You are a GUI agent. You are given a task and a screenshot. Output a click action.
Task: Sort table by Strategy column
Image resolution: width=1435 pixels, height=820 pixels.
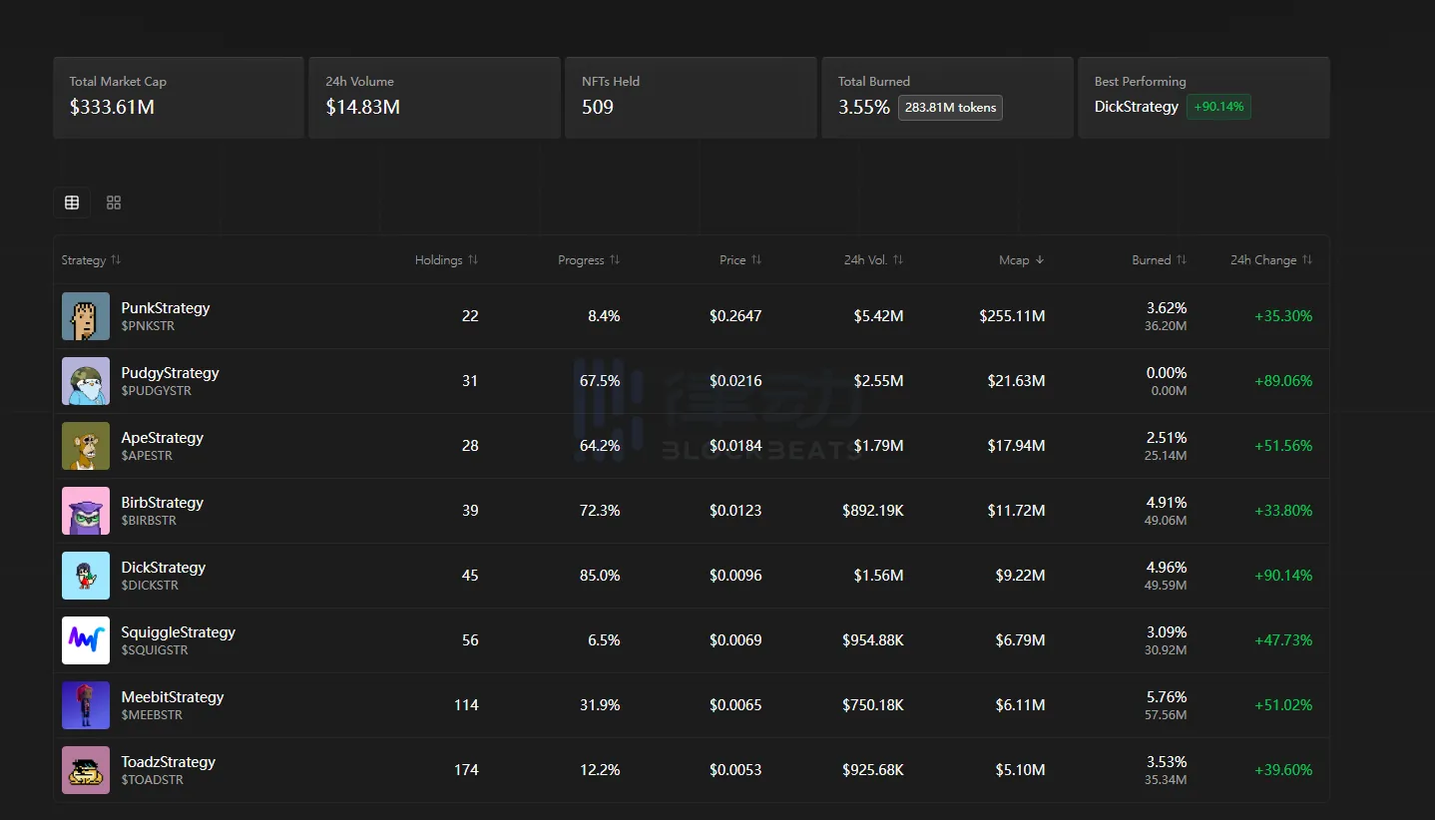click(x=91, y=260)
